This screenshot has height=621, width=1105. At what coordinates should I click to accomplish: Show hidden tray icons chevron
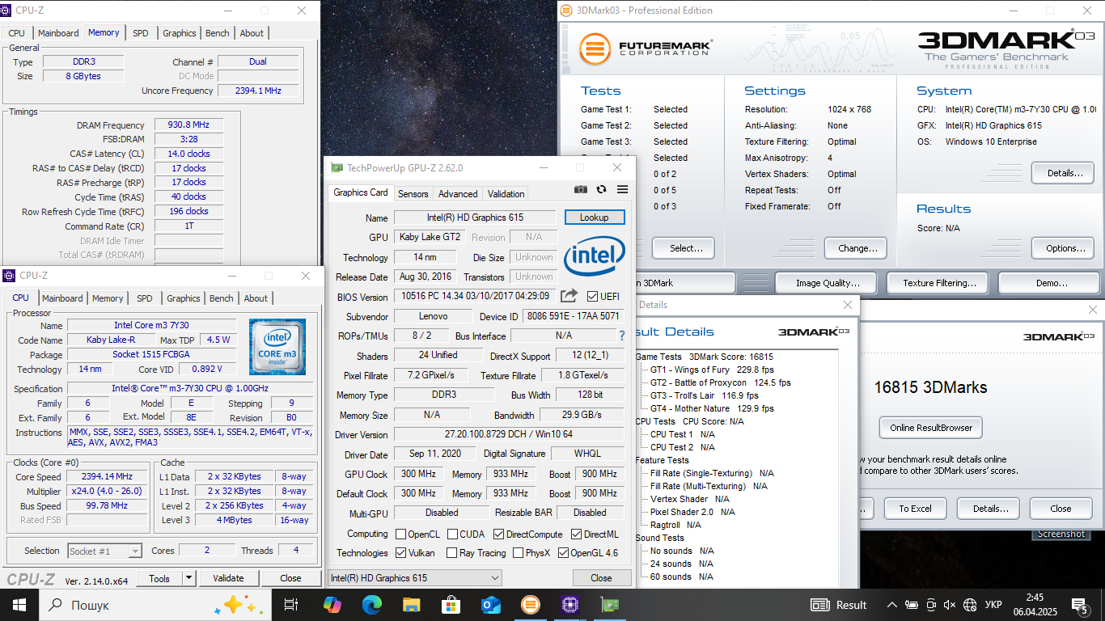click(x=891, y=605)
